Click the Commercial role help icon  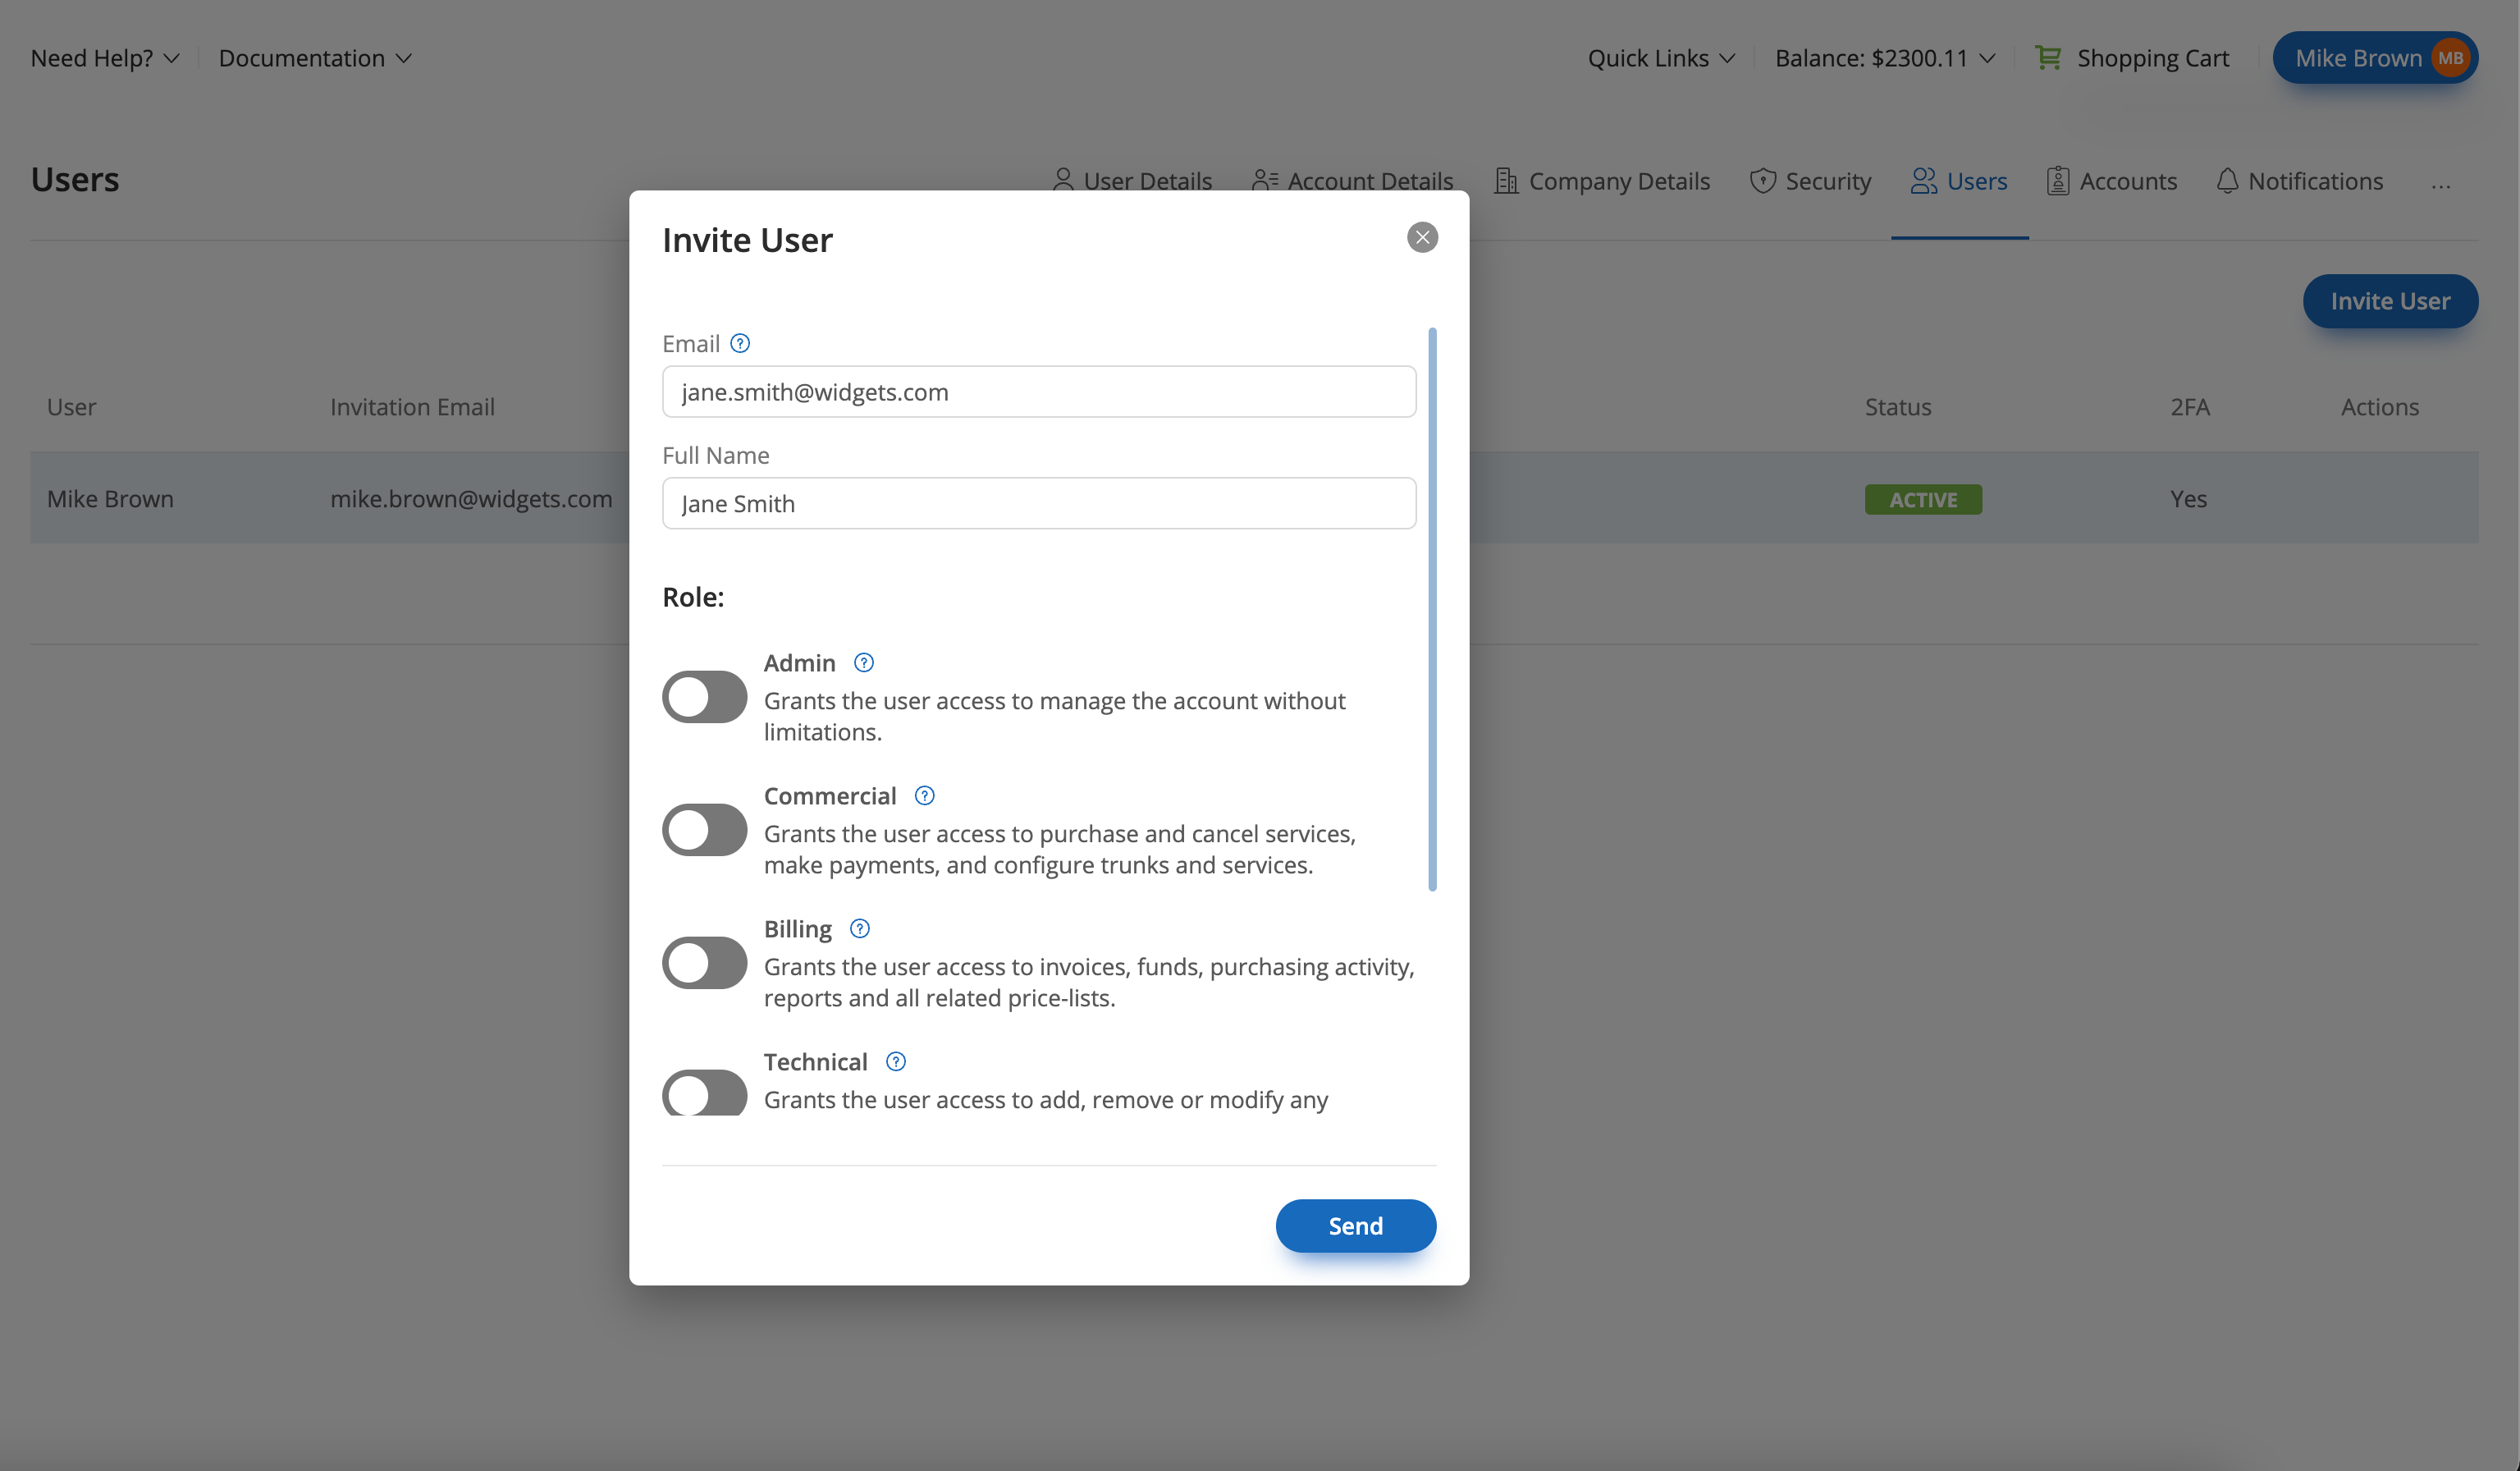(925, 795)
